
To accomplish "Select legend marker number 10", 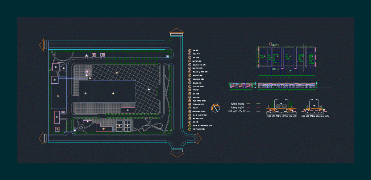I will [190, 83].
